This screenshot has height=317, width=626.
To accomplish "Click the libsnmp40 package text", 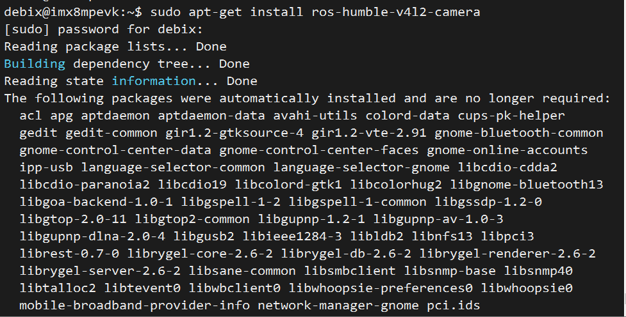I will click(538, 271).
